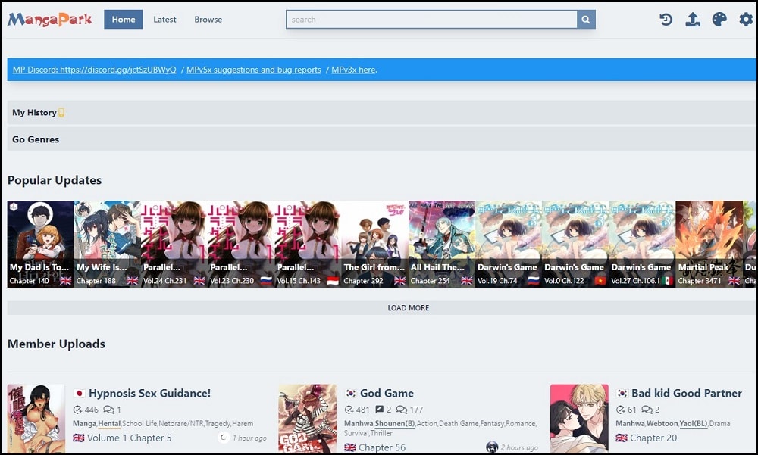
Task: Click Russian flag on Darwin's Game Vol.19
Action: [533, 281]
